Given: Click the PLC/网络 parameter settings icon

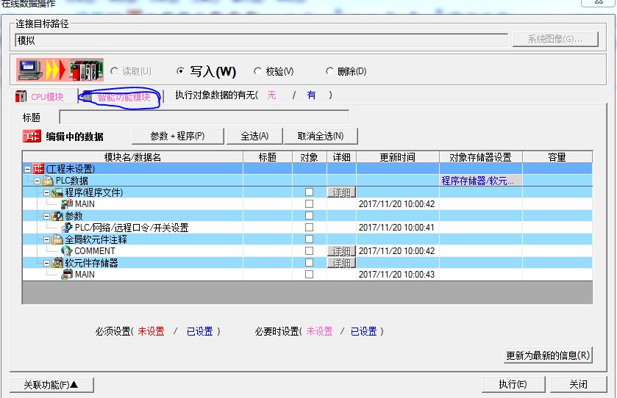Looking at the screenshot, I should [x=67, y=228].
